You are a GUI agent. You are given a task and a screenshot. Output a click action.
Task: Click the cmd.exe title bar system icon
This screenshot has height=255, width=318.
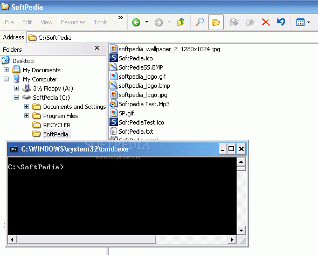pos(14,149)
